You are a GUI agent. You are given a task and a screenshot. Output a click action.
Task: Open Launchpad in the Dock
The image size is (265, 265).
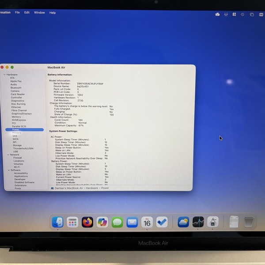72,222
